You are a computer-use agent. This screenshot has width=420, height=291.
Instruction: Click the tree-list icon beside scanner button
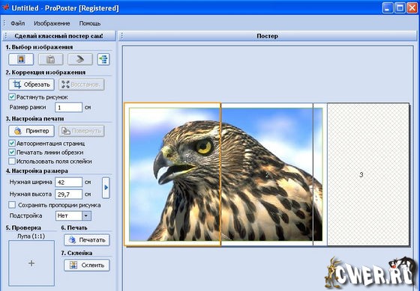[103, 59]
